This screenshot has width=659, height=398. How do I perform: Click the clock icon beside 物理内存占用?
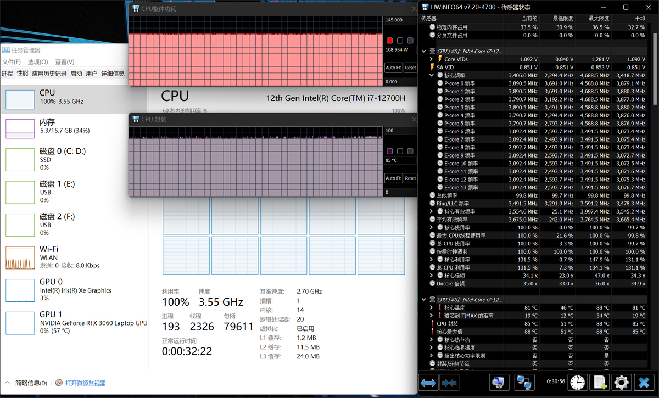pos(432,27)
